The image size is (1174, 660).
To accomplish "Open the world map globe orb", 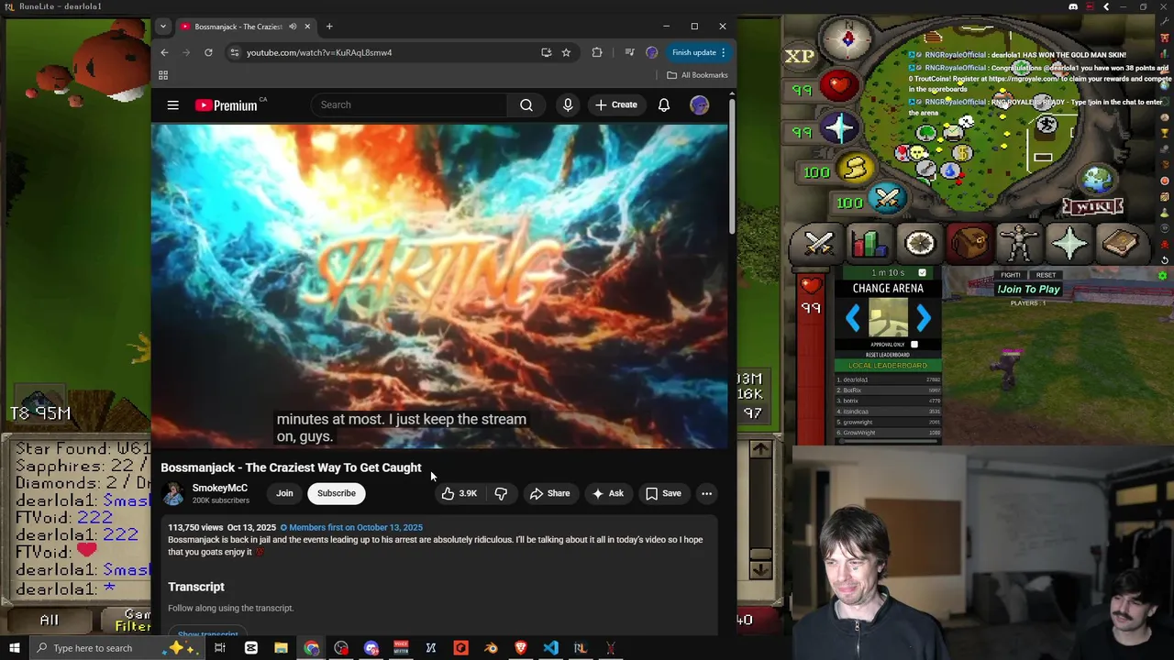I will pos(1097,178).
